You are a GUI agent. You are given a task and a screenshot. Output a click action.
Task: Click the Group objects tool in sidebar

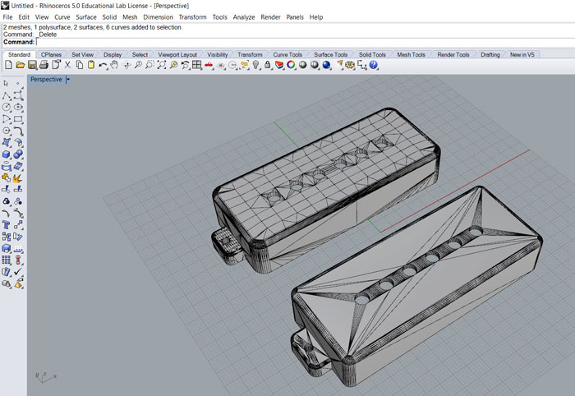coord(7,201)
